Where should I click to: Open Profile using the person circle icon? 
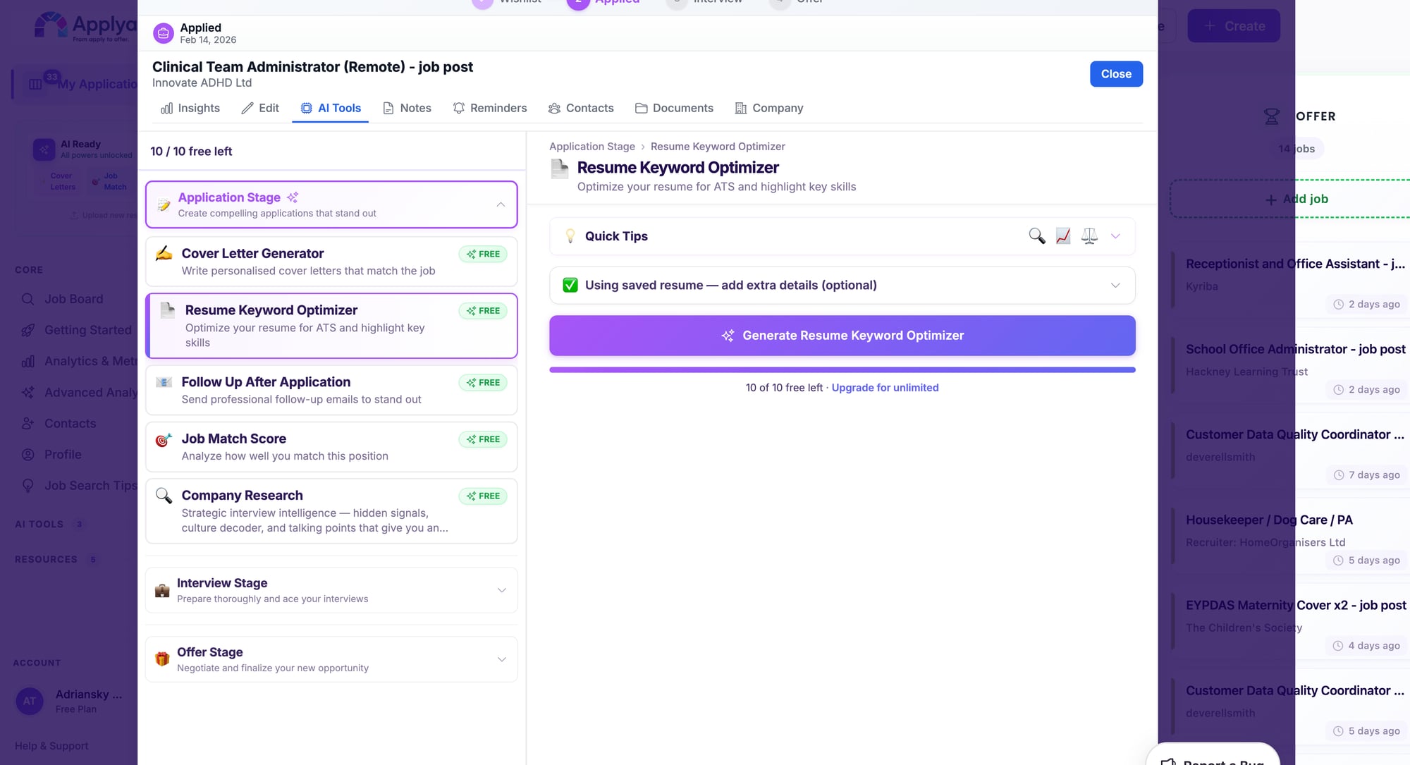point(28,454)
